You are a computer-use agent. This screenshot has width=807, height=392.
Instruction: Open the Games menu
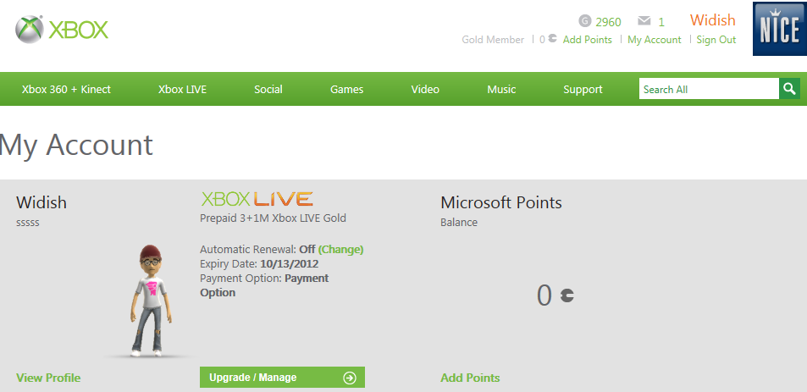(347, 90)
